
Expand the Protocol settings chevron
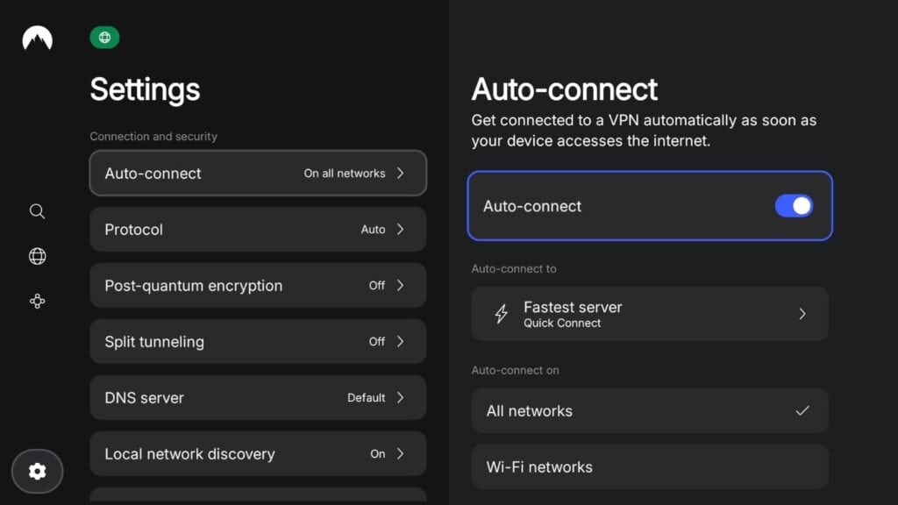403,229
